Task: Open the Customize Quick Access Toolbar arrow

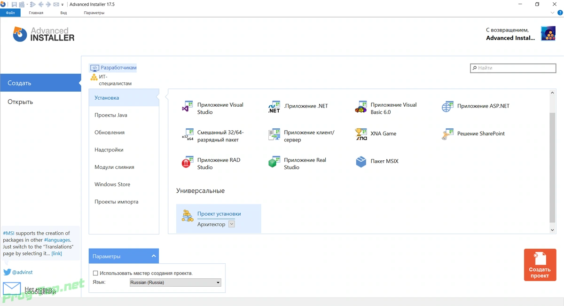Action: [x=63, y=5]
